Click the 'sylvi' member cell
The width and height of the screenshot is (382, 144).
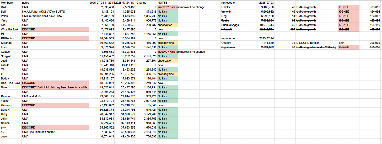[11, 127]
